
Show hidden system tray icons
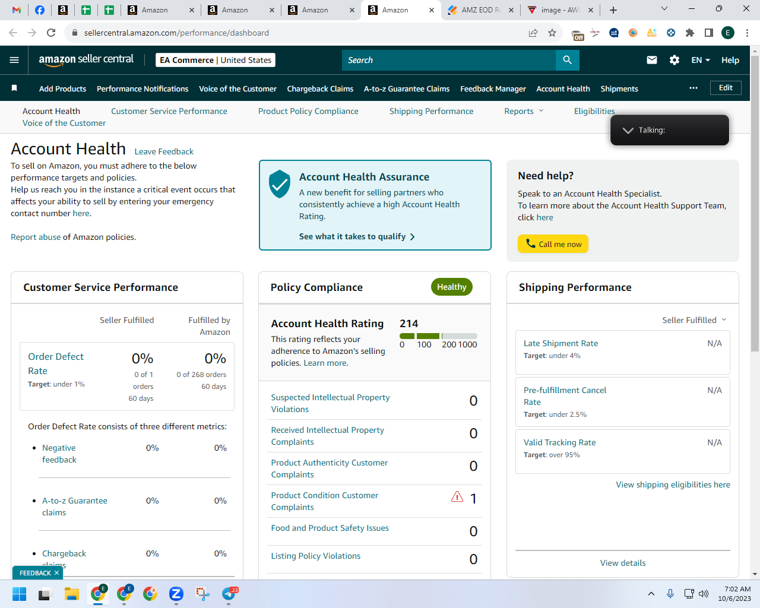651,594
